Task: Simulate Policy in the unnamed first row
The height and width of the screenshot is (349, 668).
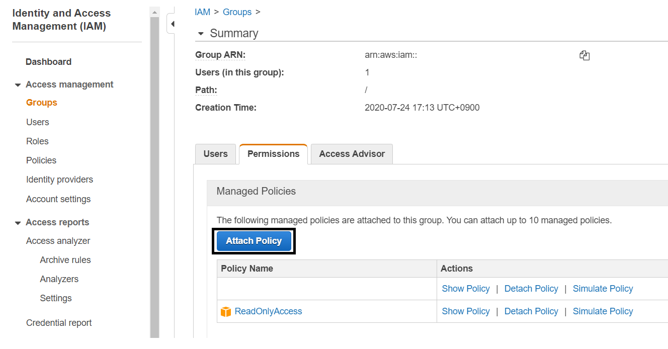Action: (603, 289)
